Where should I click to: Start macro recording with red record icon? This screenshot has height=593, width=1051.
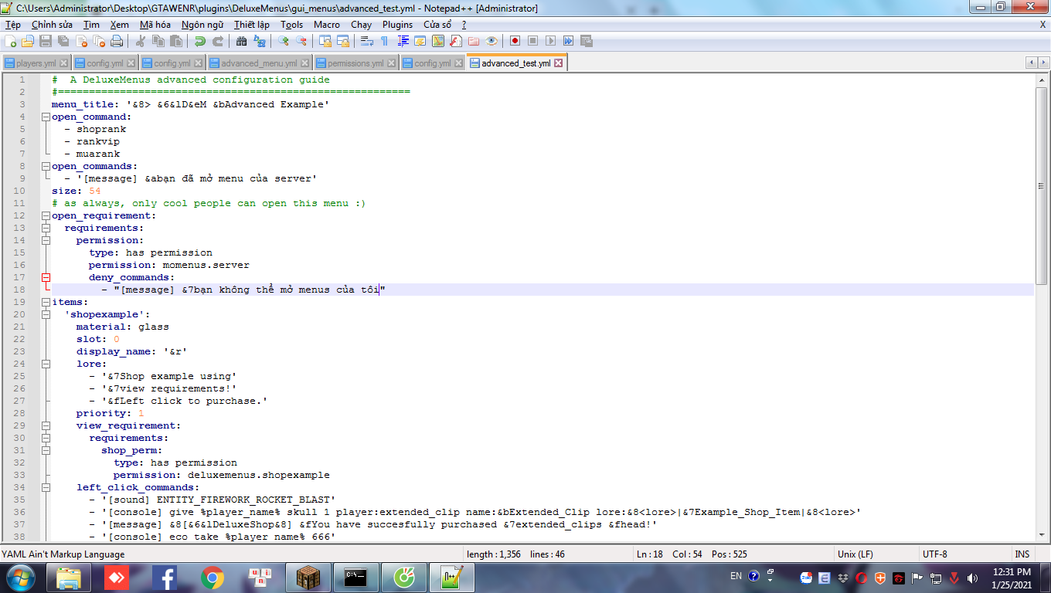(515, 41)
